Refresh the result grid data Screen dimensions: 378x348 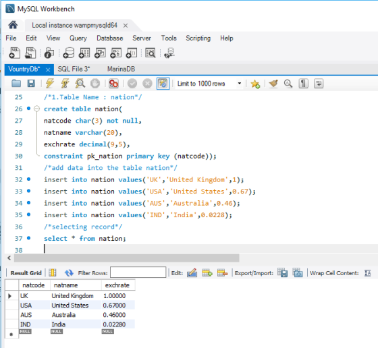[69, 273]
